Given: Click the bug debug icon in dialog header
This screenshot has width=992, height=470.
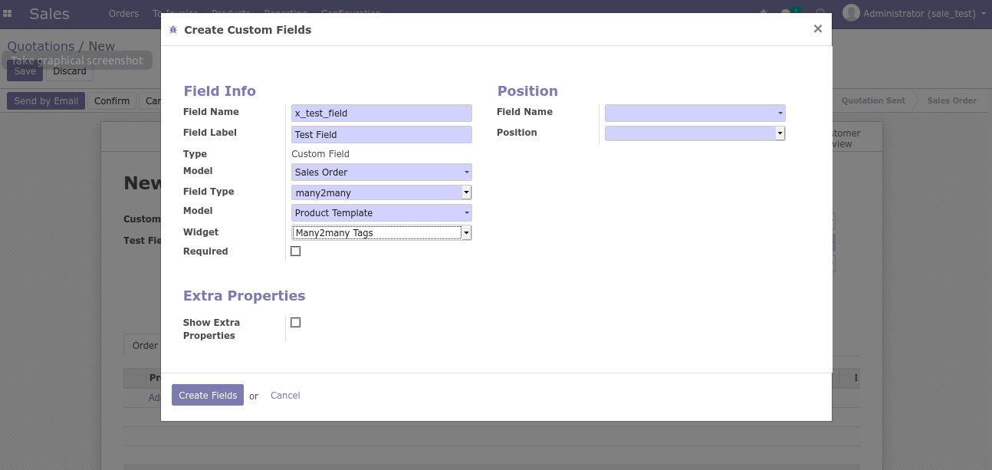Looking at the screenshot, I should point(173,30).
